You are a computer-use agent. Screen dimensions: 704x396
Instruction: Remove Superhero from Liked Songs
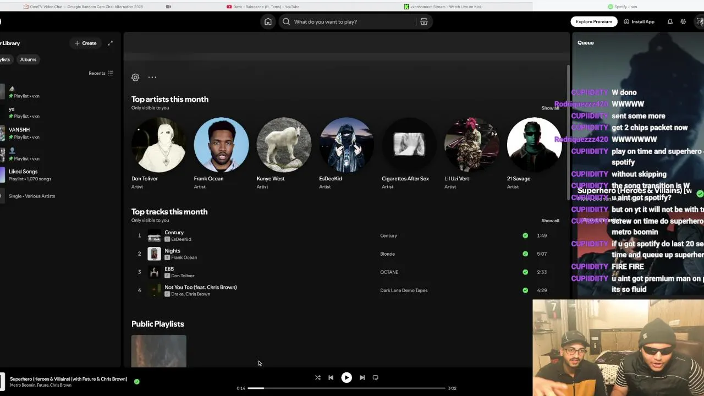pyautogui.click(x=137, y=381)
